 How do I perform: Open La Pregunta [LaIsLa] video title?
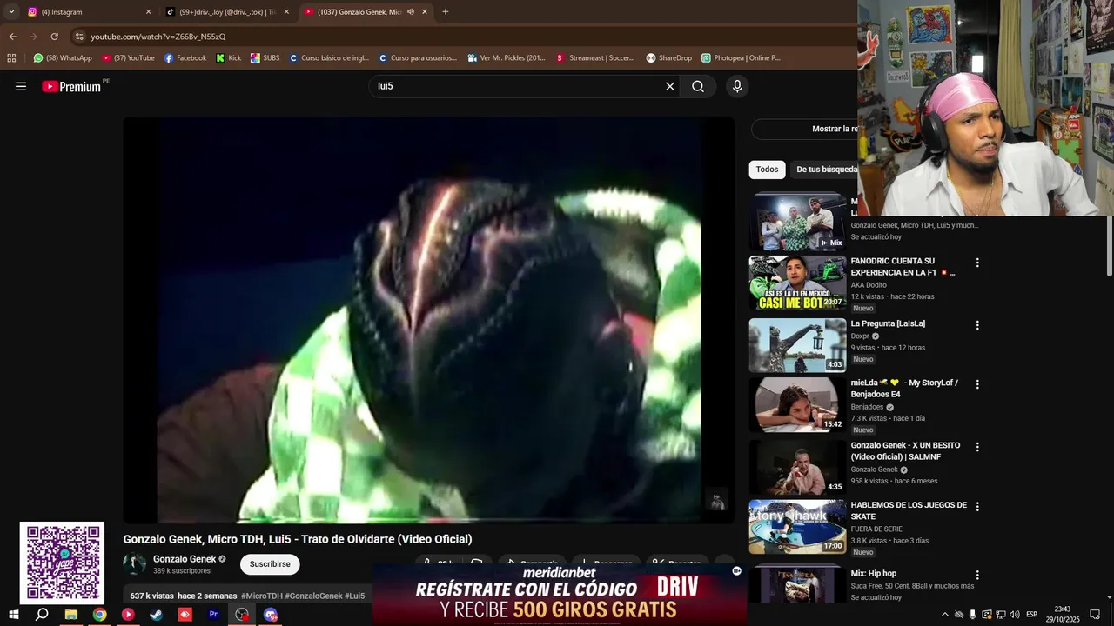888,323
